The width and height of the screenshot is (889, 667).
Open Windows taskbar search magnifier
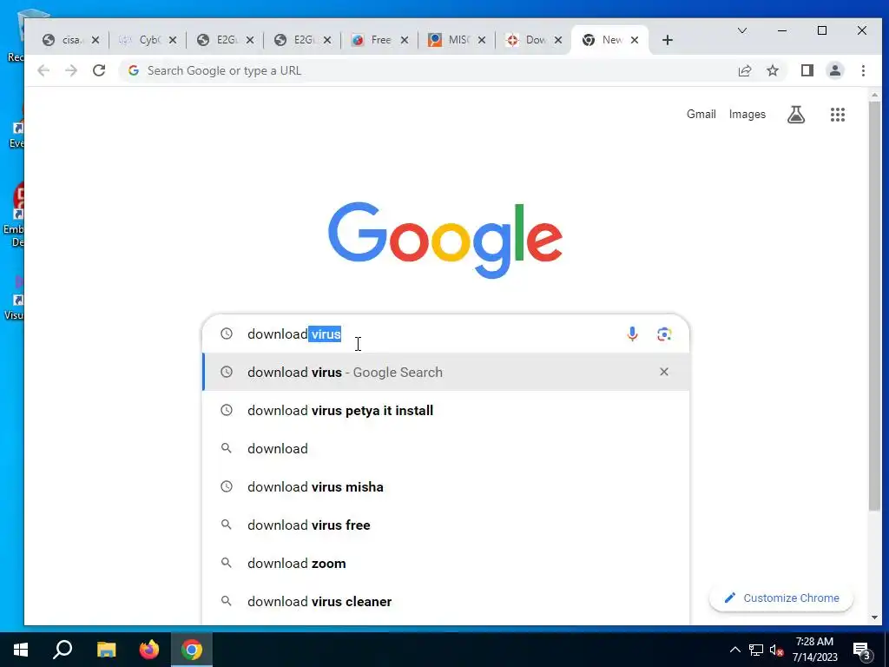click(63, 650)
